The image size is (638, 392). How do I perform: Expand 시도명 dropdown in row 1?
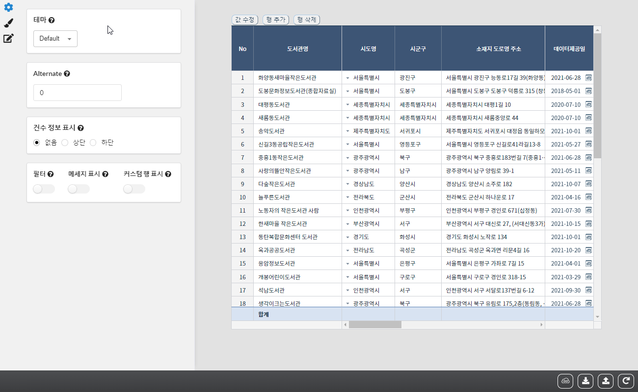coord(347,78)
